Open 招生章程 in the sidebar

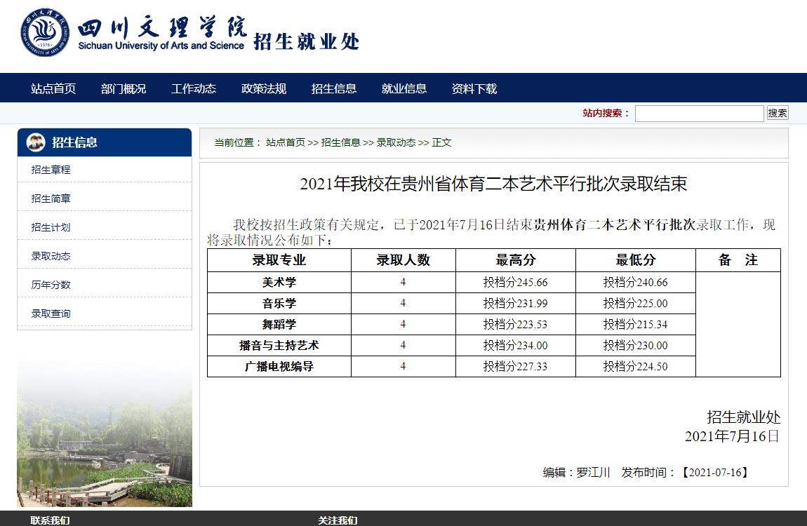point(51,170)
